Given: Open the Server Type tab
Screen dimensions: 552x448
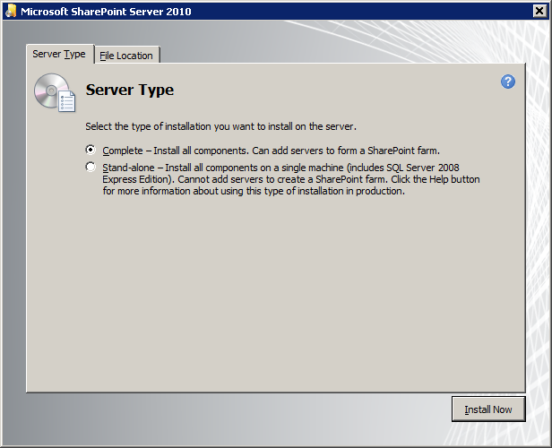Looking at the screenshot, I should [60, 54].
